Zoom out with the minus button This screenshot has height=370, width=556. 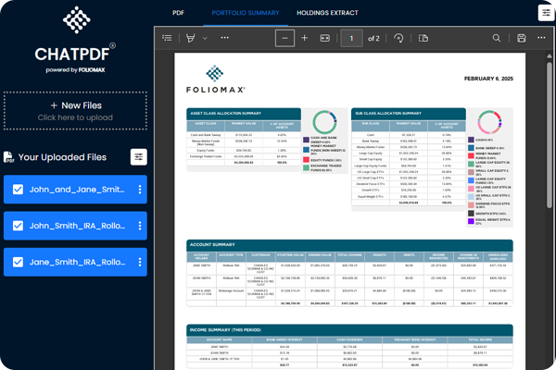pyautogui.click(x=284, y=38)
